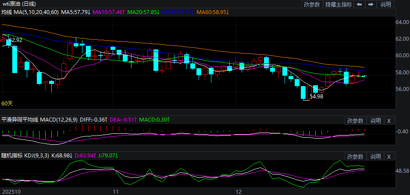This screenshot has height=195, width=410.
Task: Click the left arrow navigation button
Action: tap(359, 4)
